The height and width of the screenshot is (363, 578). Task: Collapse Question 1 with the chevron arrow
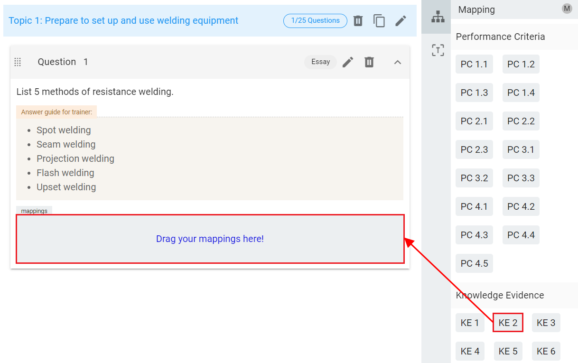398,62
